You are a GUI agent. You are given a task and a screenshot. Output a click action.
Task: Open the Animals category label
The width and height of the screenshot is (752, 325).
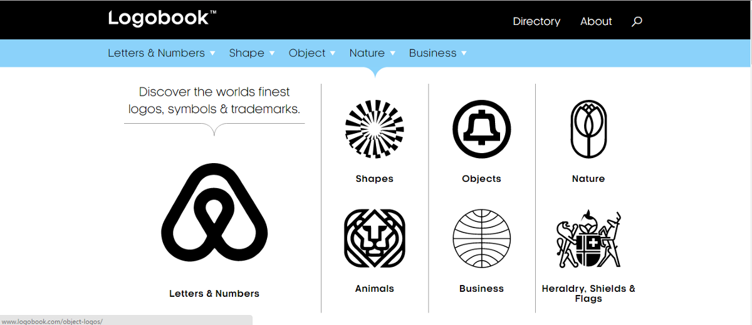tap(375, 289)
